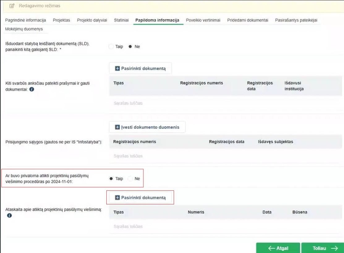Screen dimensions: 344x253
Task: Click the Tipas header beside Registracijos numeris
Action: click(118, 83)
